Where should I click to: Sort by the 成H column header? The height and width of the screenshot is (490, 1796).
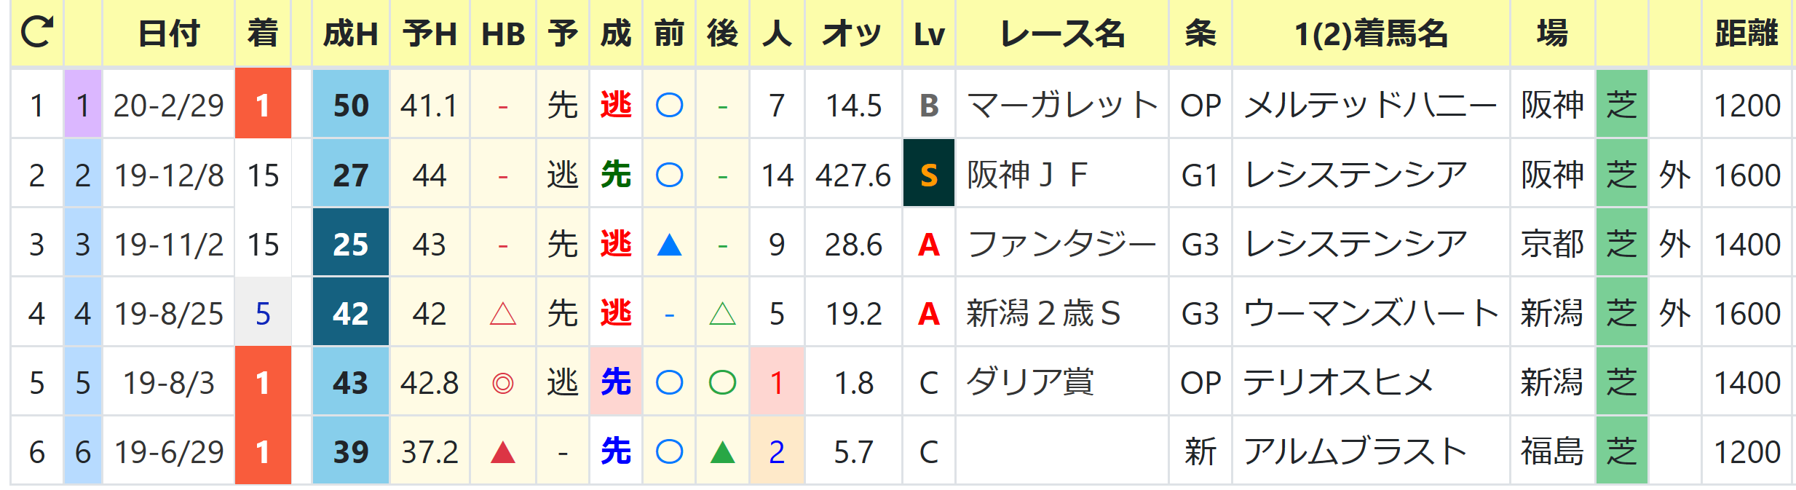point(351,33)
